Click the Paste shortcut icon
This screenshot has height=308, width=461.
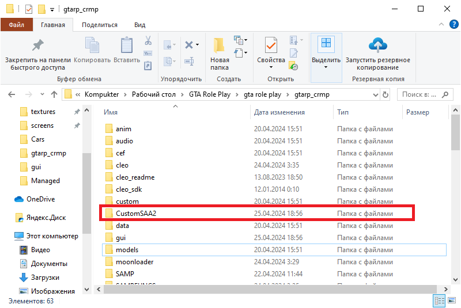148,66
